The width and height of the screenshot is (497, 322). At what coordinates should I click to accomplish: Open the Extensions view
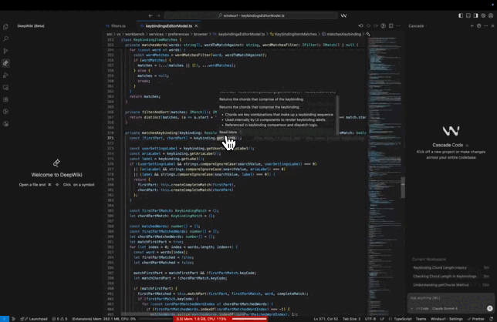tap(5, 99)
